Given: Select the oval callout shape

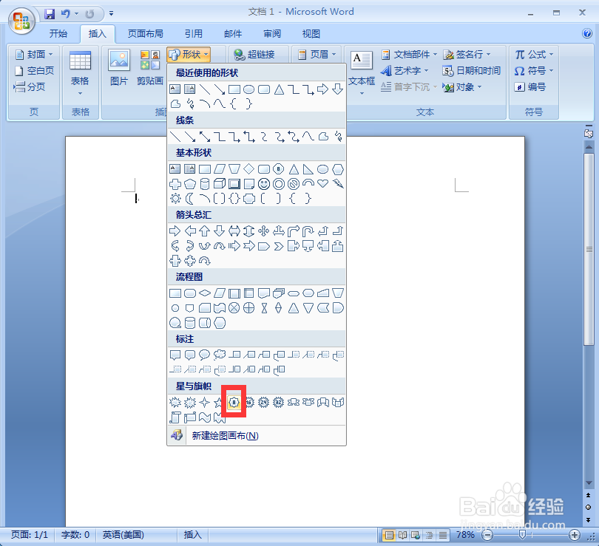Looking at the screenshot, I should (x=205, y=355).
